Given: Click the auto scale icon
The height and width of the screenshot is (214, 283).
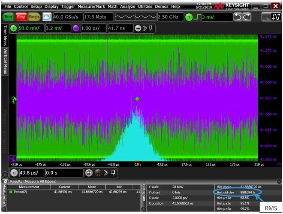Looking at the screenshot, I should (x=47, y=17).
